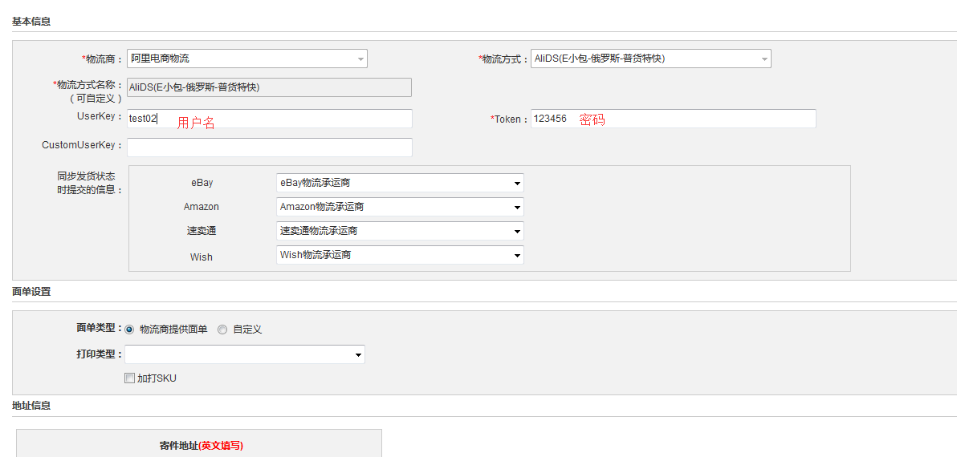Enable the 加打SKU checkbox
This screenshot has width=957, height=457.
(129, 378)
